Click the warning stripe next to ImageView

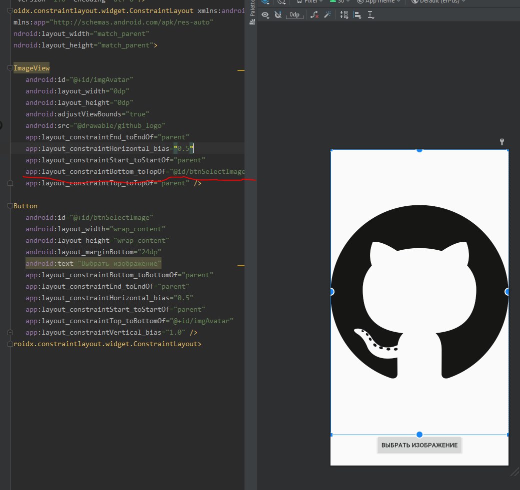tap(241, 70)
